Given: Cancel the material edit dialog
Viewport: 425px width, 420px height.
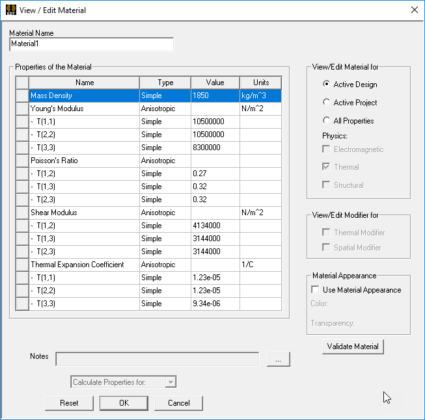Looking at the screenshot, I should 179,403.
